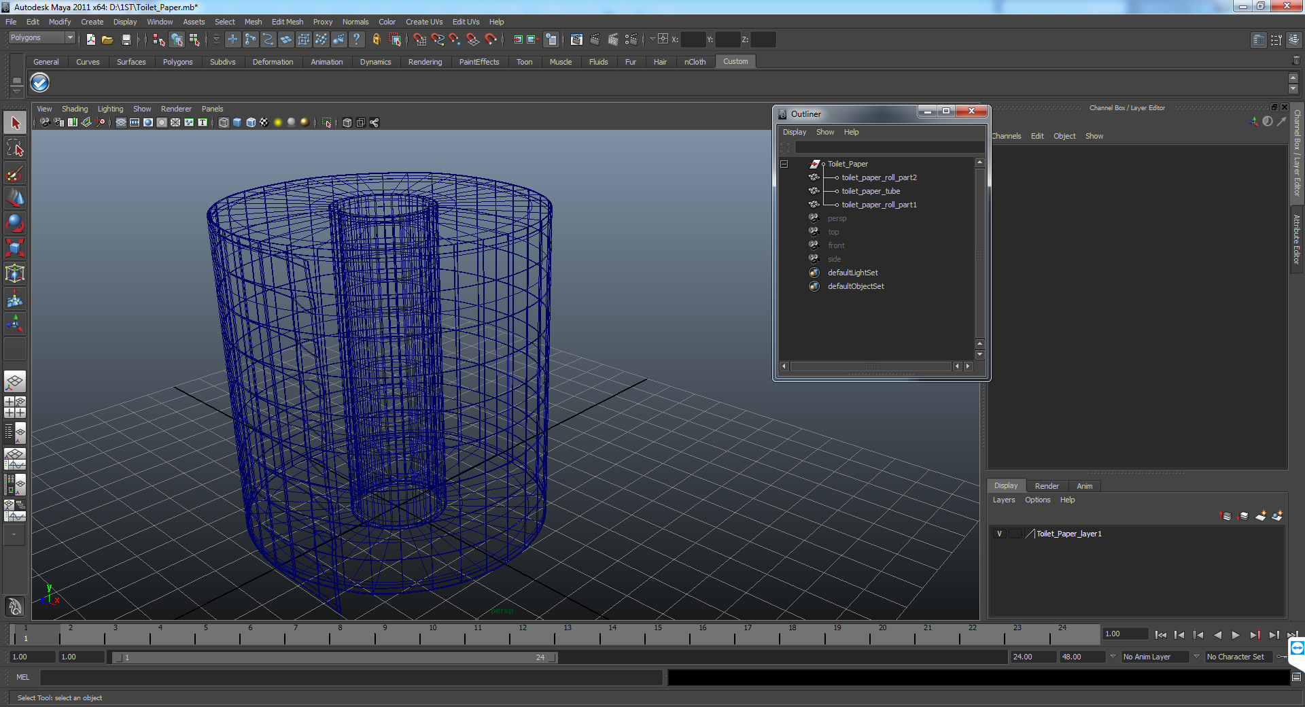Lock the current selection
The width and height of the screenshot is (1305, 707).
tap(376, 39)
